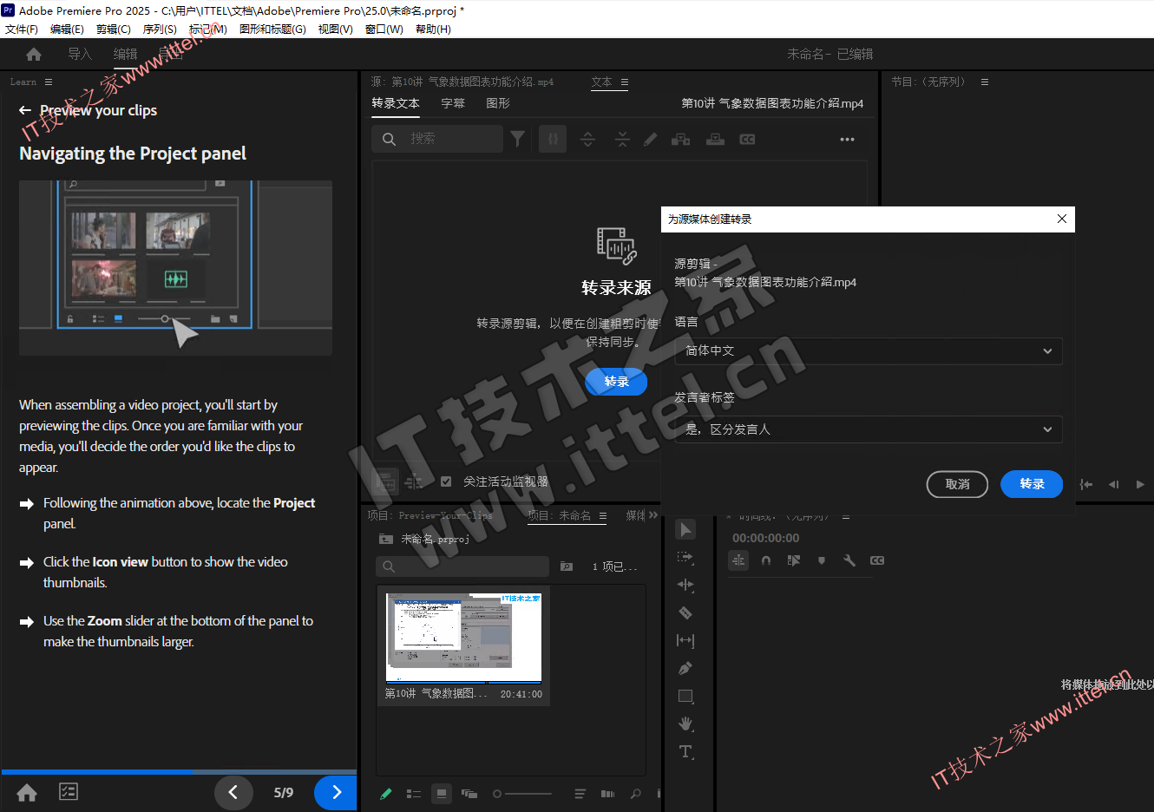Screen dimensions: 1154x812
Task: Toggle the highlighted pause-segmentation button in the transcript toolbar
Action: 553,139
